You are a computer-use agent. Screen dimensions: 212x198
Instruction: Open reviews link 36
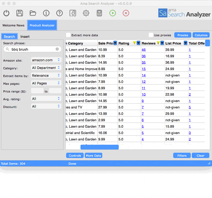click(143, 56)
